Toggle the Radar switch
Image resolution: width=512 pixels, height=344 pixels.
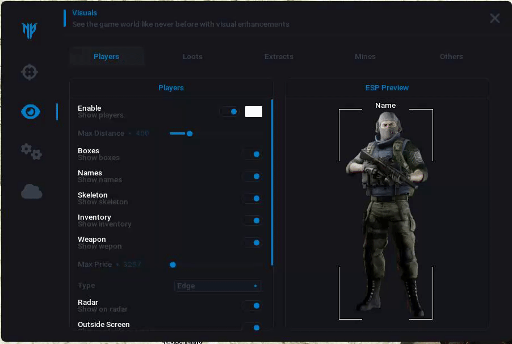252,306
